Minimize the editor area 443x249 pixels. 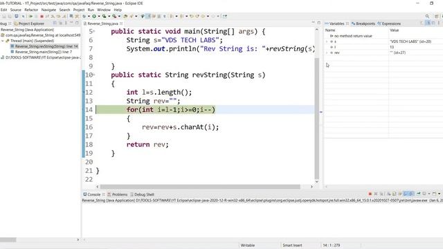pos(313,23)
